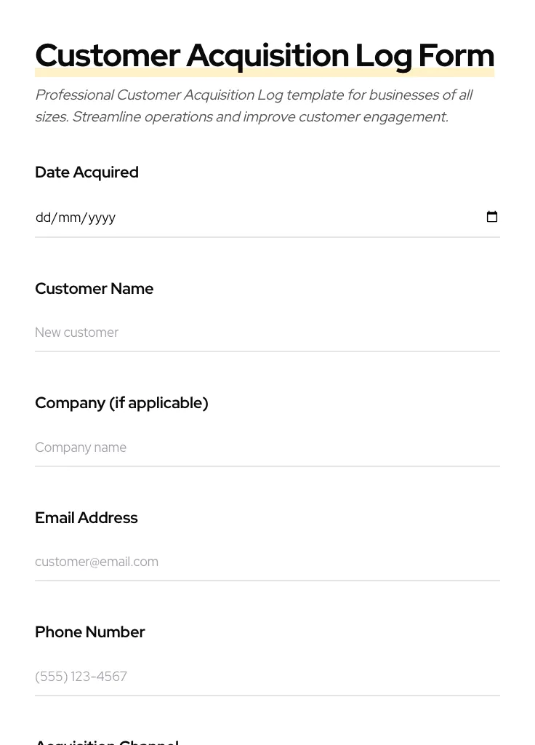This screenshot has height=745, width=535.
Task: Click the yellow highlight bar under the title
Action: (265, 73)
